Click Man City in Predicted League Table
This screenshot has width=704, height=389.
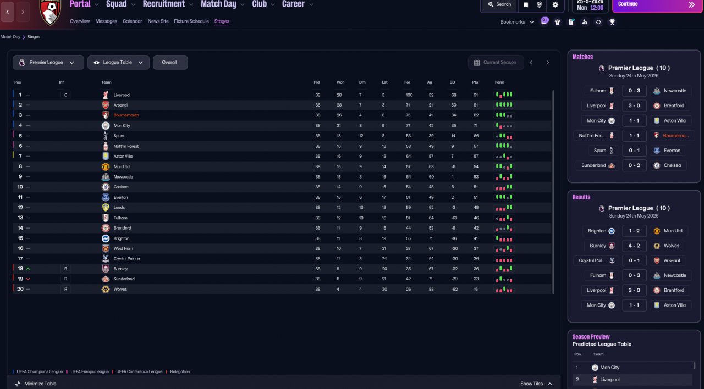point(609,368)
